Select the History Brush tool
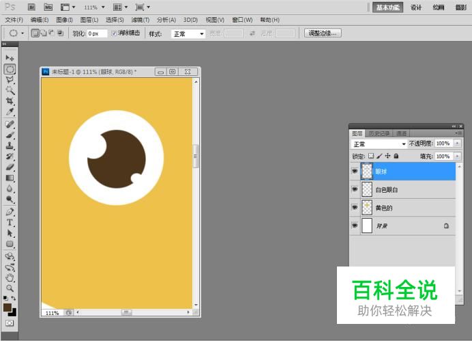Screen dimensions: 472x341 click(x=10, y=156)
